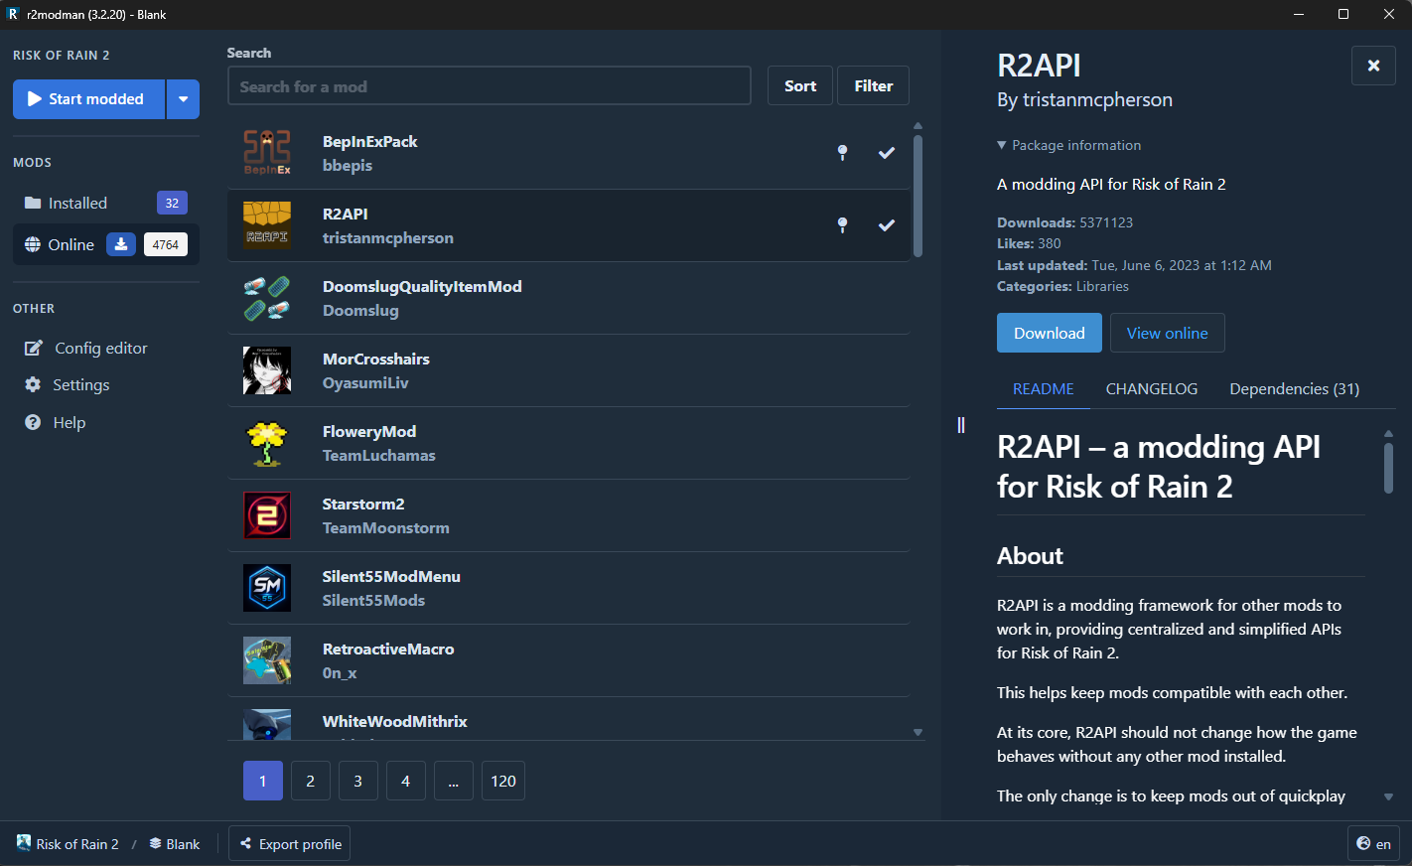The width and height of the screenshot is (1412, 866).
Task: Click the panel divider handle
Action: (960, 425)
